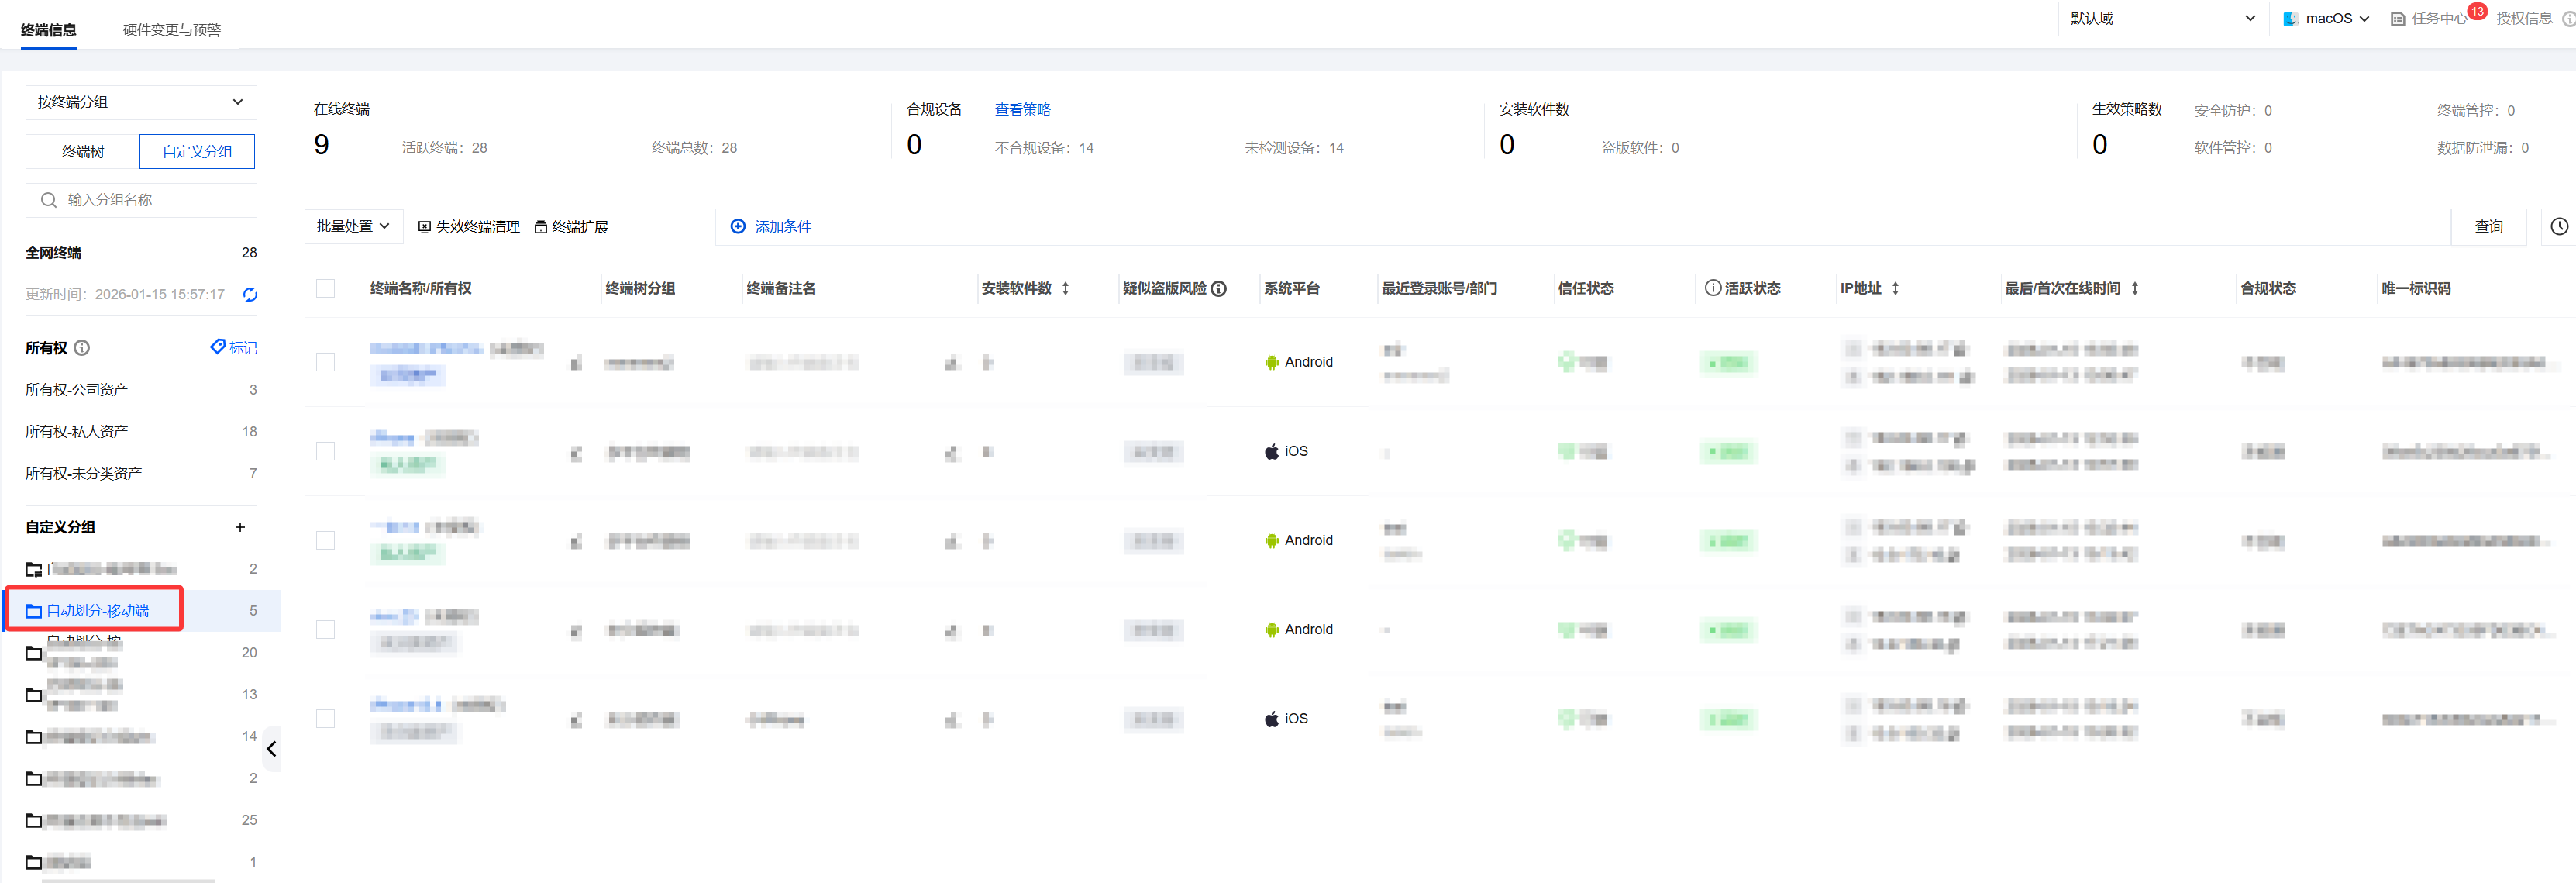Sort by the 安装软件数 column arrows
Screen dimensions: 2576x883
(1066, 289)
